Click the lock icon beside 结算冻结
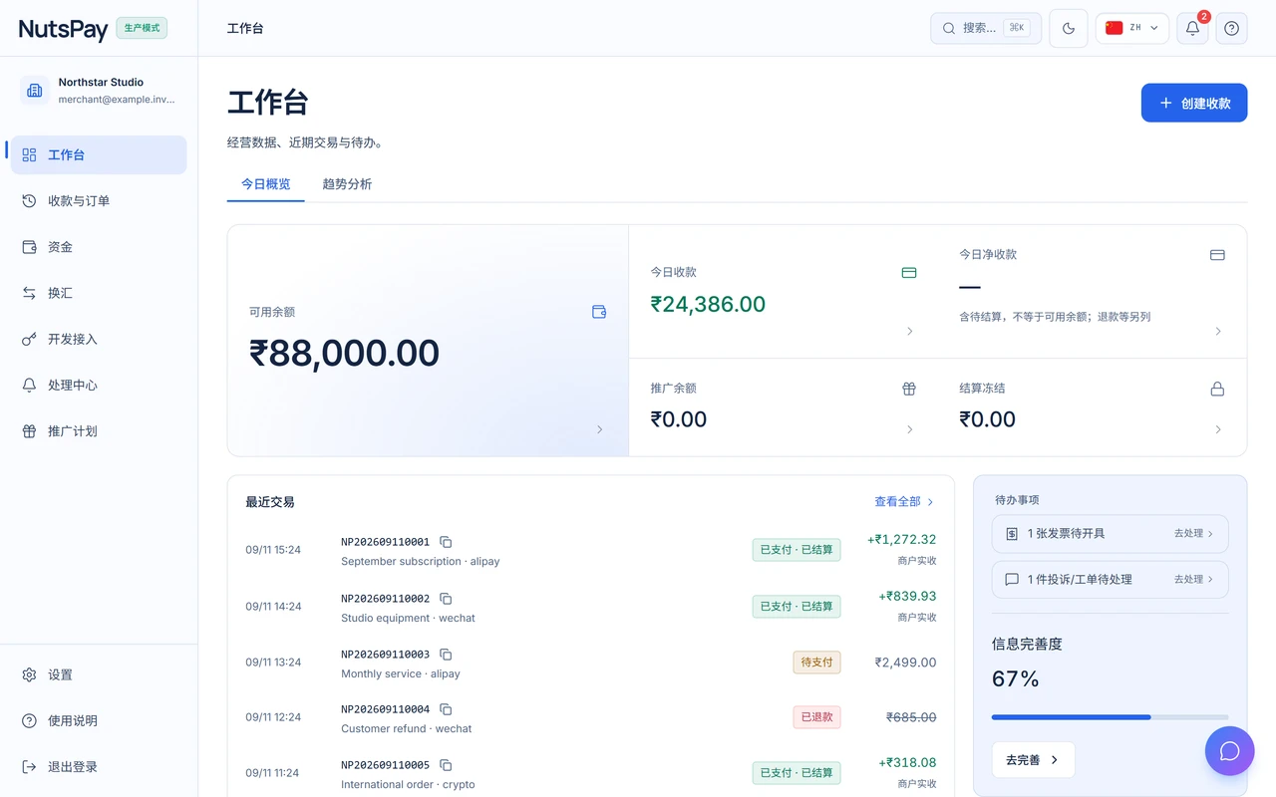Screen dimensions: 1276x797 click(x=1217, y=389)
